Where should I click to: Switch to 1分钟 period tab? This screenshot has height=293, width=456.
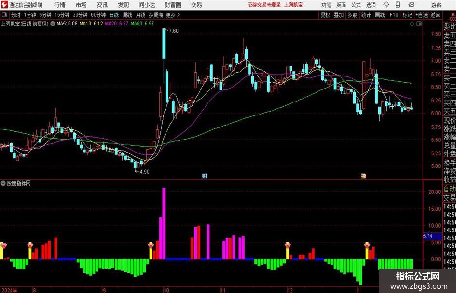pos(30,15)
